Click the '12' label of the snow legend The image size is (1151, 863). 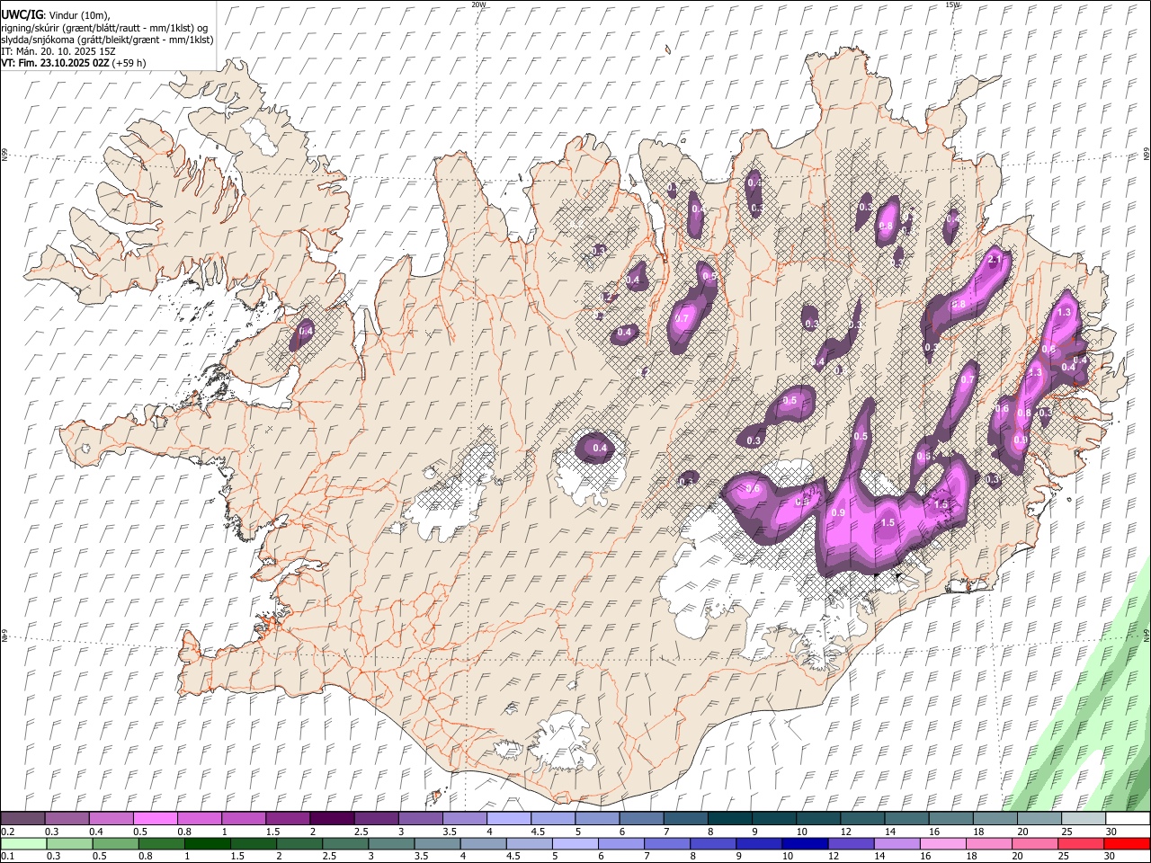pos(845,832)
